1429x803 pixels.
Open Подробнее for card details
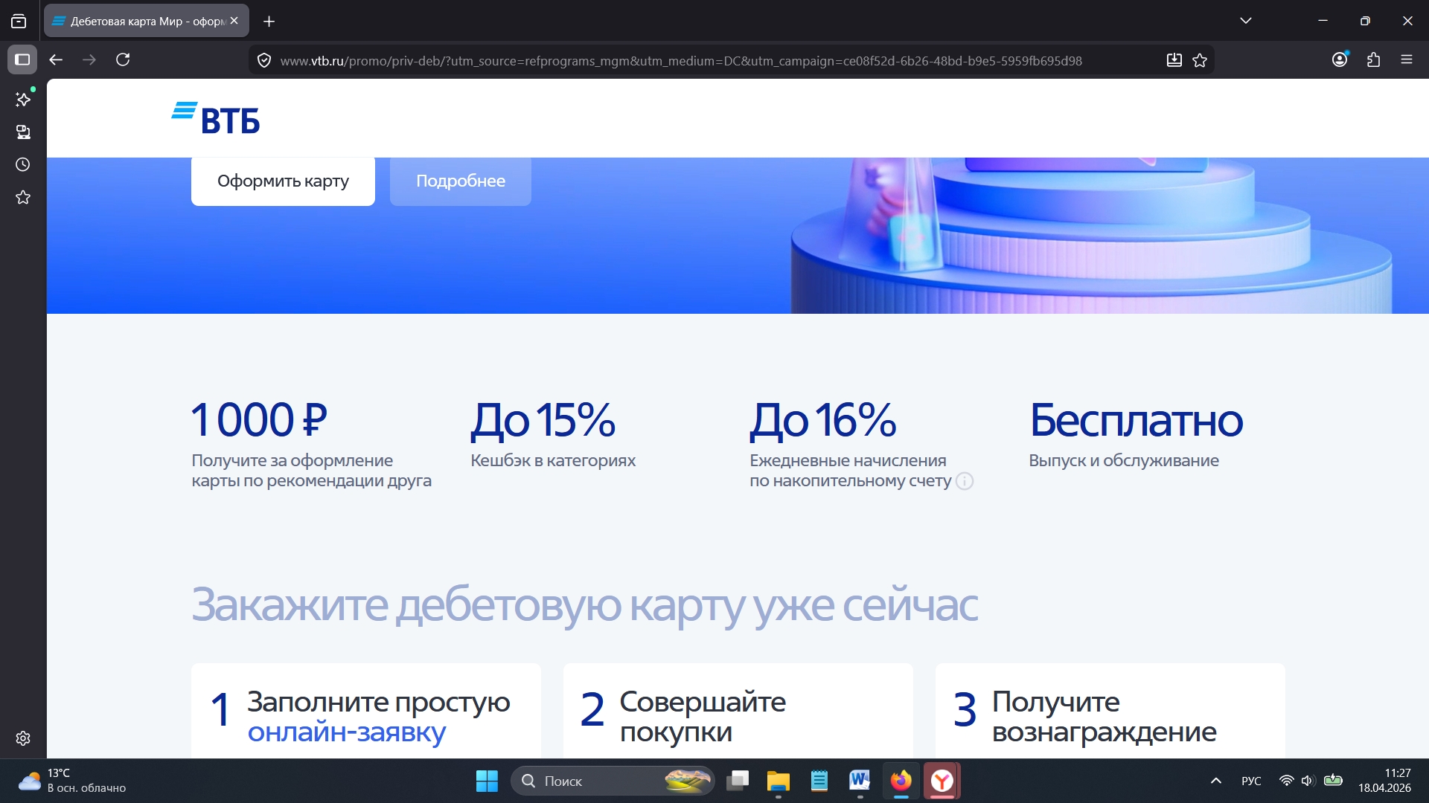[460, 181]
